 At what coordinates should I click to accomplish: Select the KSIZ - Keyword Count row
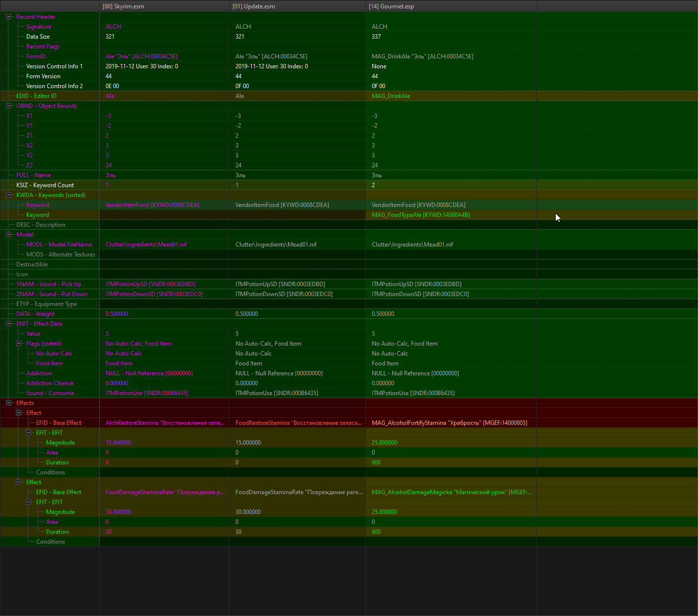click(x=45, y=185)
